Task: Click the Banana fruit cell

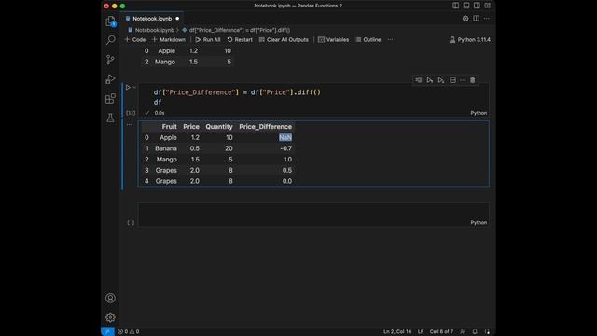Action: [x=166, y=148]
